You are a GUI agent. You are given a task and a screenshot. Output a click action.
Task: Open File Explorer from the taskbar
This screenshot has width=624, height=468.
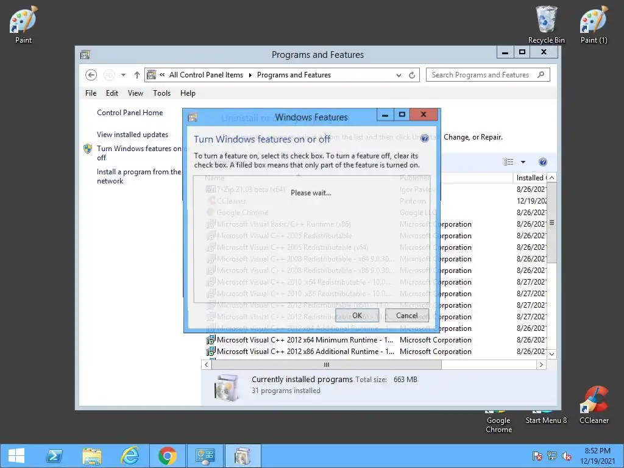coord(93,456)
